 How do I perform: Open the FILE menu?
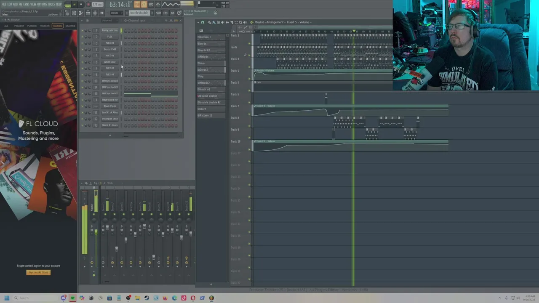(x=4, y=4)
